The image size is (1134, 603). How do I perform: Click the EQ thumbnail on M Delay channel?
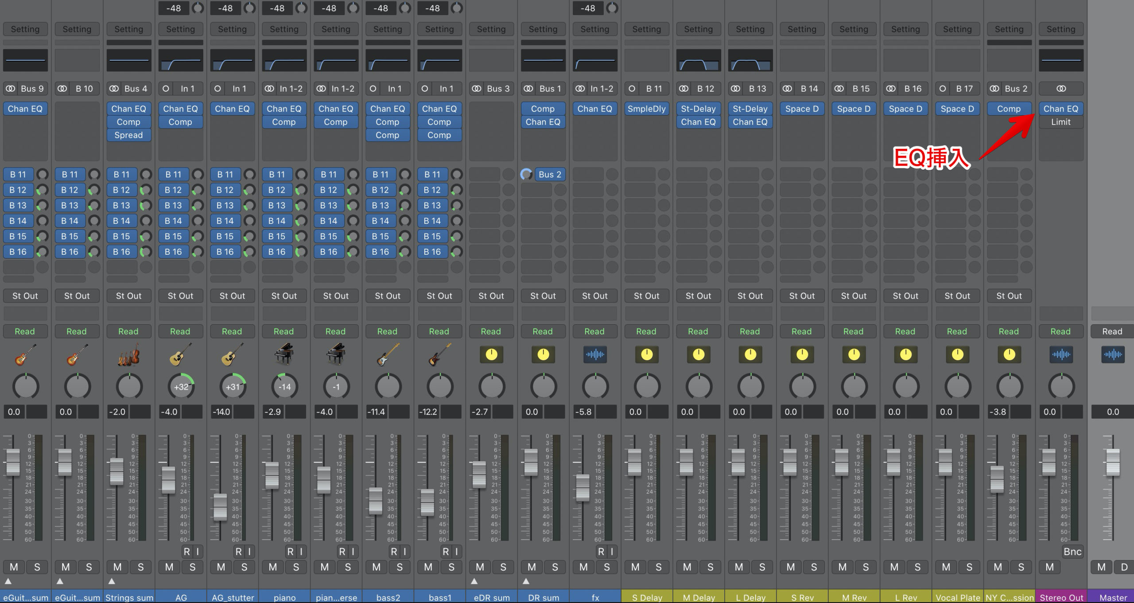[698, 61]
